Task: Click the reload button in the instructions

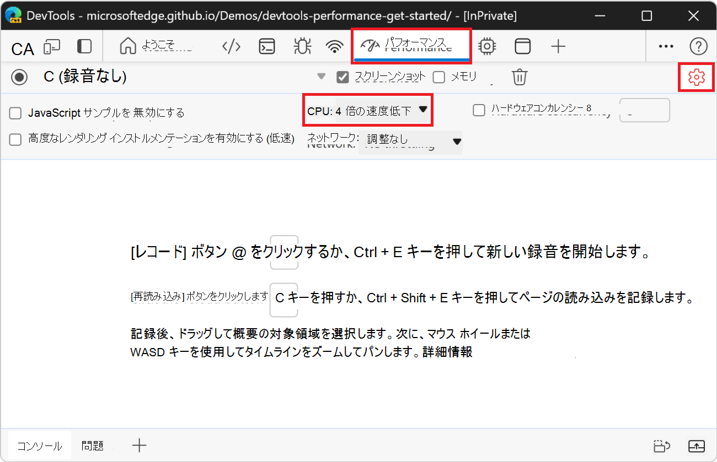Action: [284, 300]
